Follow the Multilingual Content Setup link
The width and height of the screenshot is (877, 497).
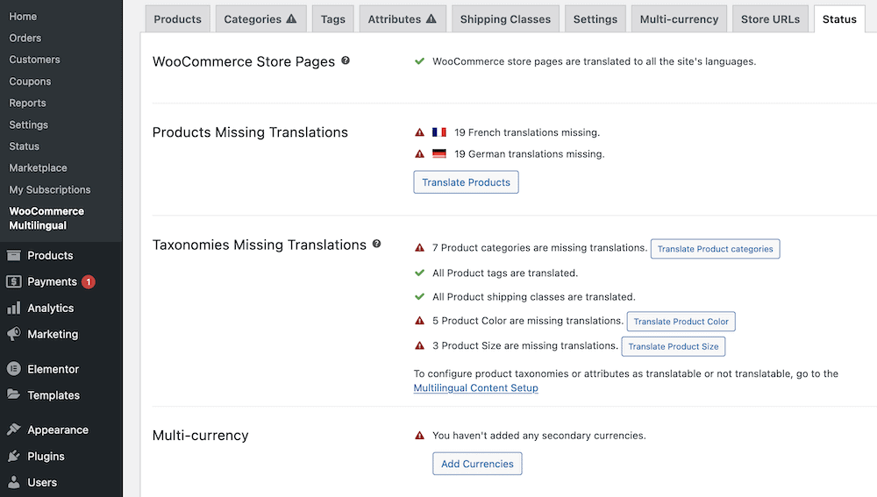475,387
